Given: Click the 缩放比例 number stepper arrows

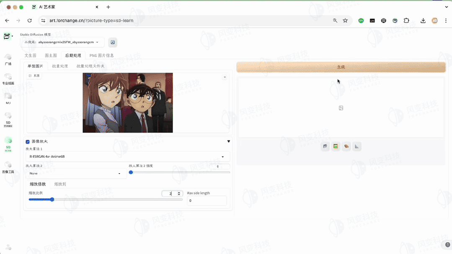Looking at the screenshot, I should coord(179,193).
